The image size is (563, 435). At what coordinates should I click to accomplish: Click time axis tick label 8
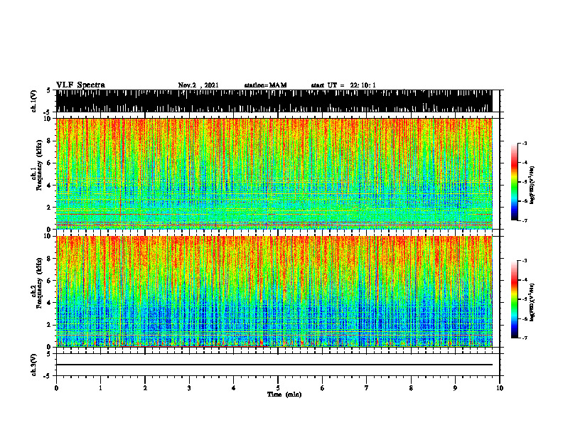click(411, 388)
